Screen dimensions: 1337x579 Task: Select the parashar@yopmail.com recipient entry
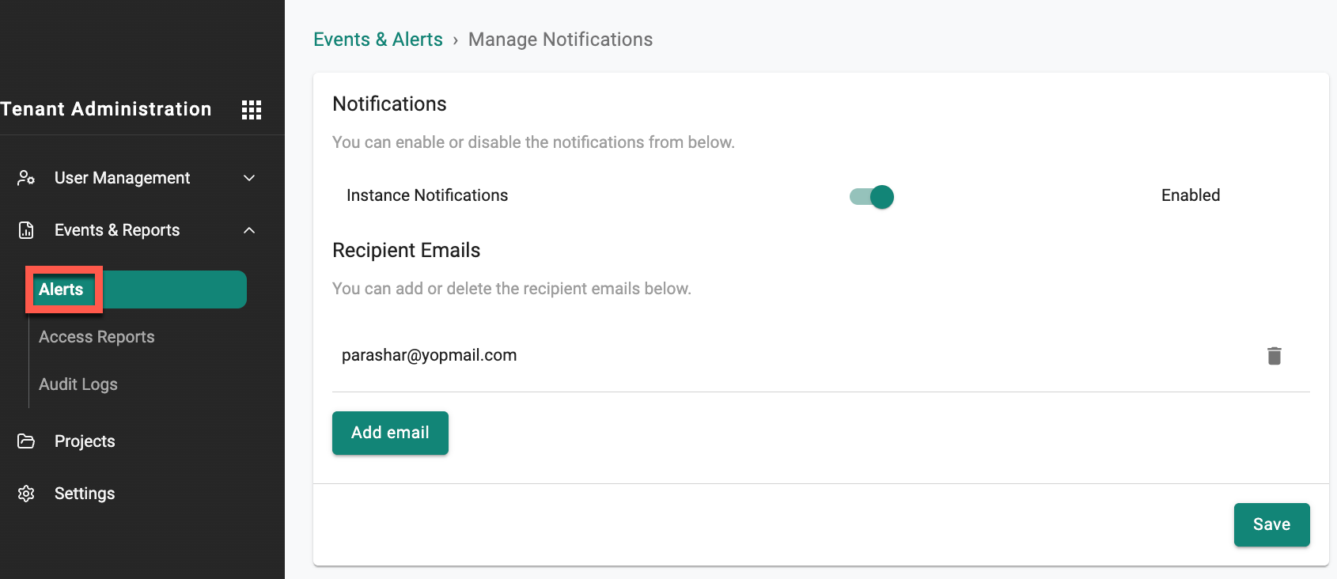coord(429,355)
